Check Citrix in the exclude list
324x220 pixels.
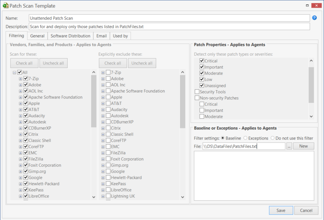(108, 128)
